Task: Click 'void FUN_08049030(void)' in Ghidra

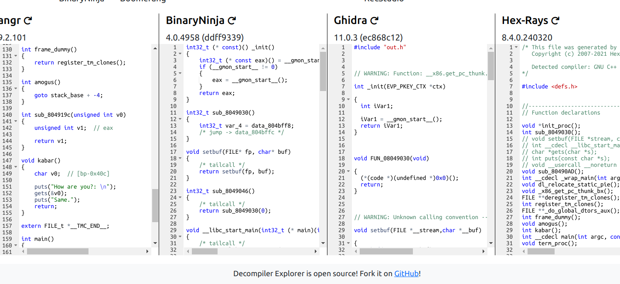Action: click(x=392, y=159)
